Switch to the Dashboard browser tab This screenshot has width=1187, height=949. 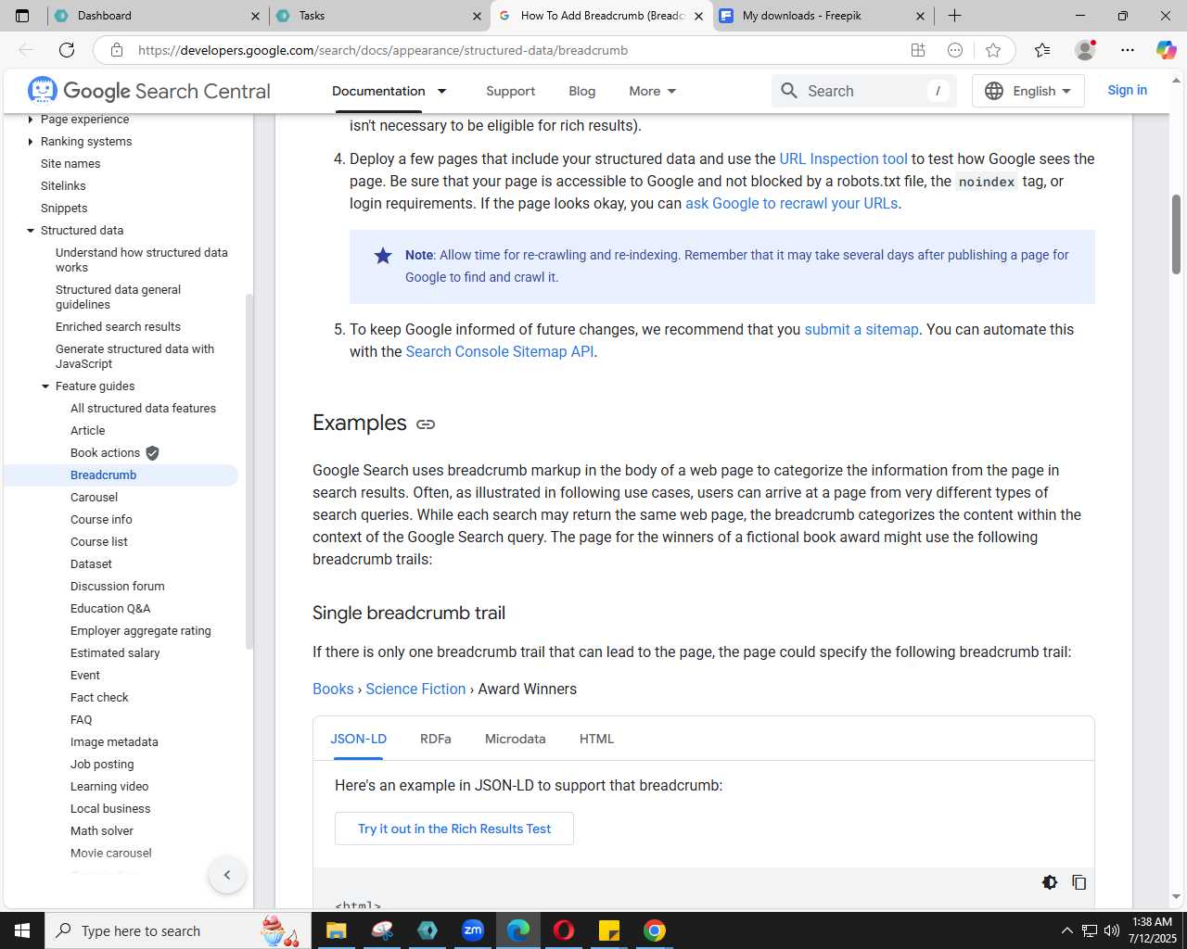158,16
